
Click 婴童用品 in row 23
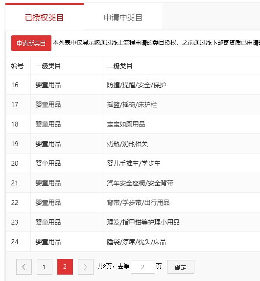click(x=48, y=222)
